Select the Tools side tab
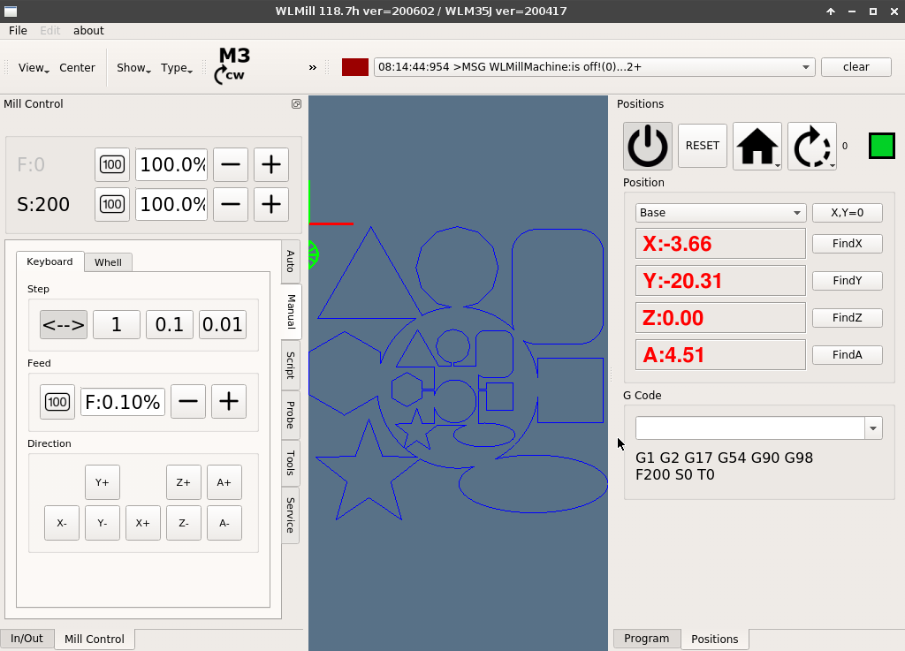This screenshot has height=651, width=905. coord(291,463)
